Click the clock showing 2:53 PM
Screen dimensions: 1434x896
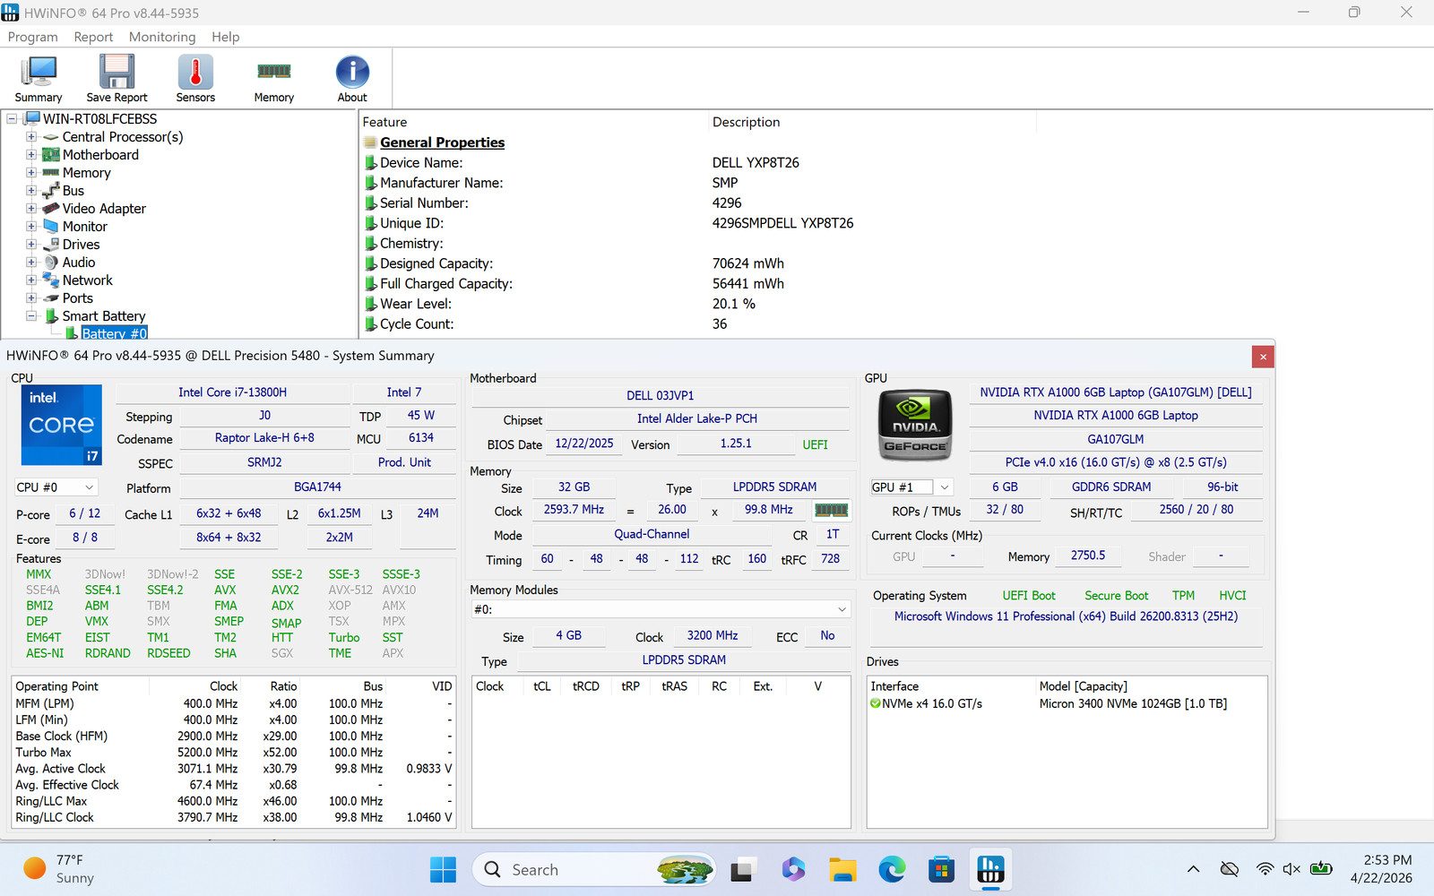coord(1387,860)
